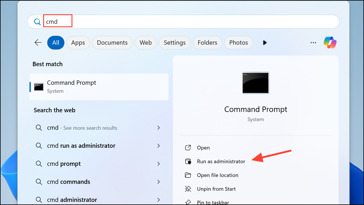Click the Open file location folder icon

pos(188,175)
